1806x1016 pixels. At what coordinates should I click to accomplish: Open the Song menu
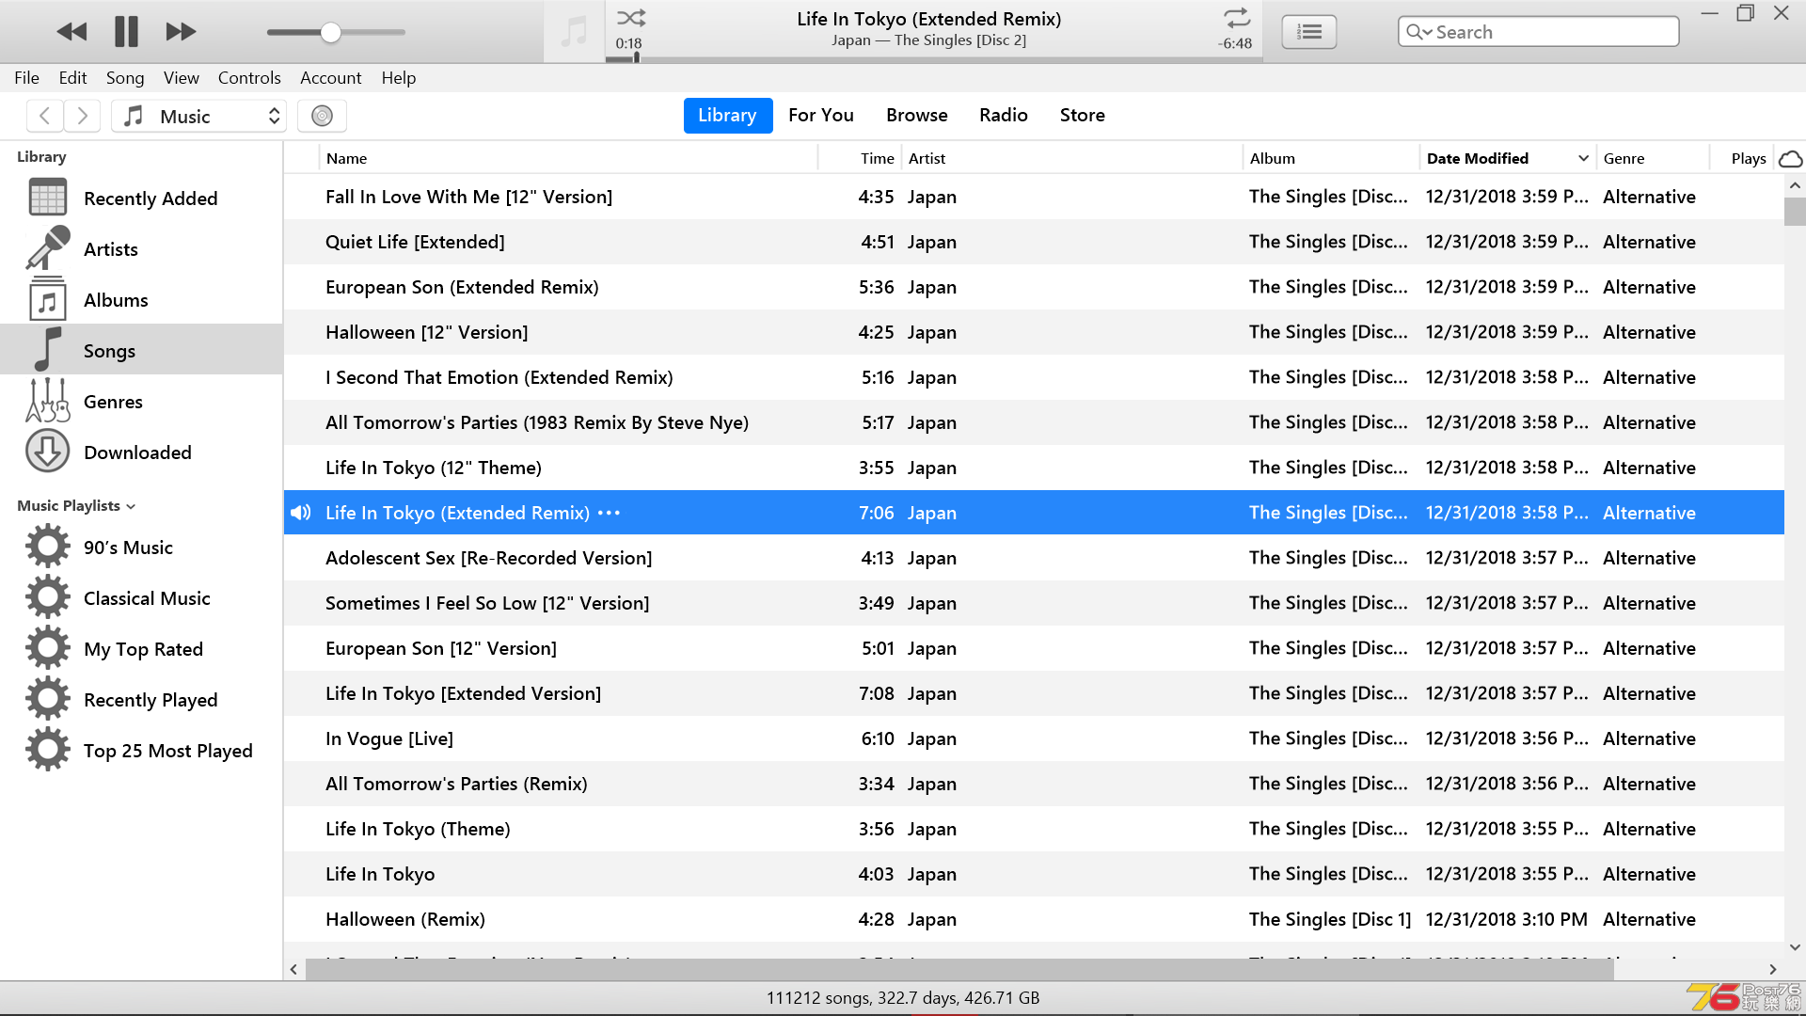(125, 78)
